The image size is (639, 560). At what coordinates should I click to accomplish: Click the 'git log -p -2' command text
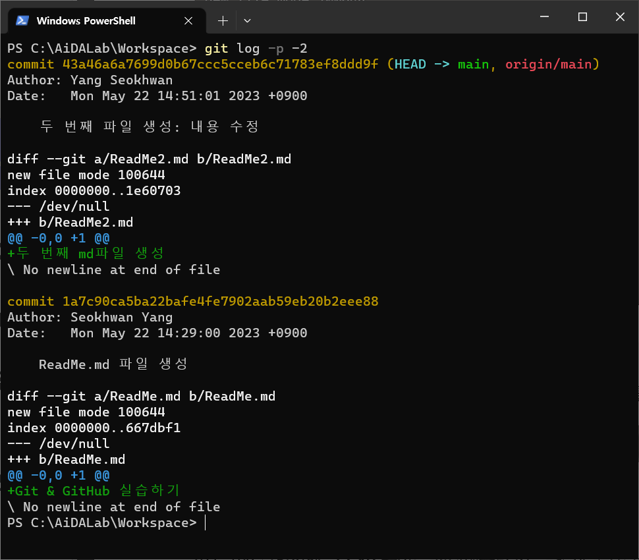tap(256, 49)
